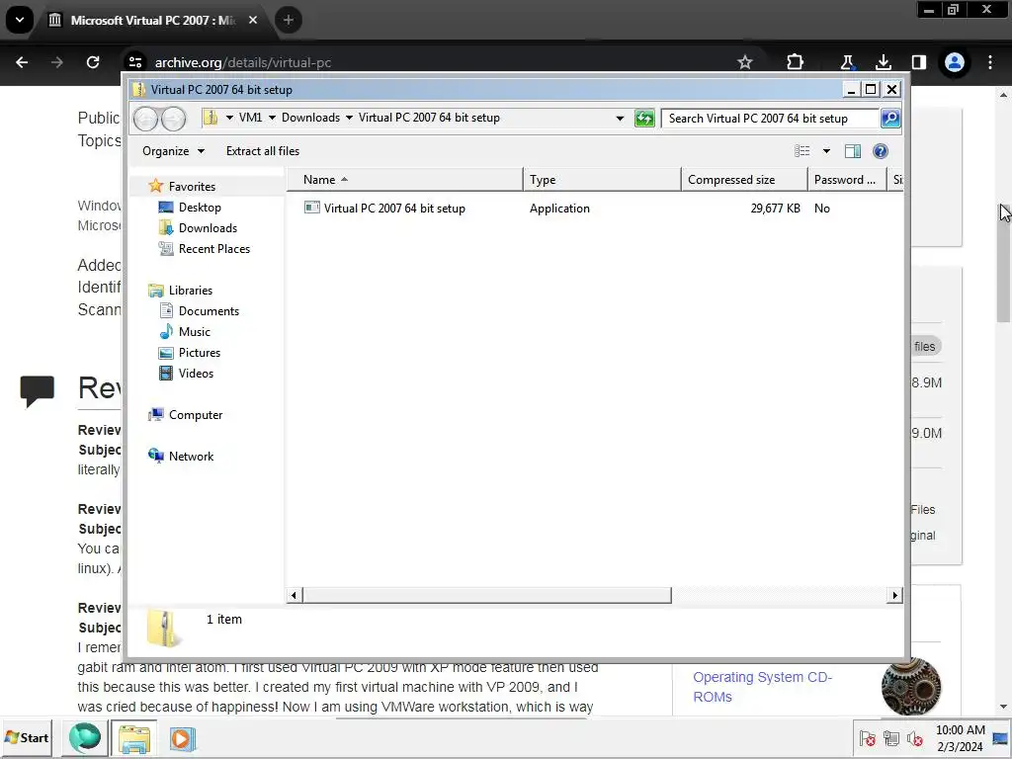This screenshot has width=1012, height=759.
Task: Sort by Password column header
Action: click(x=847, y=180)
